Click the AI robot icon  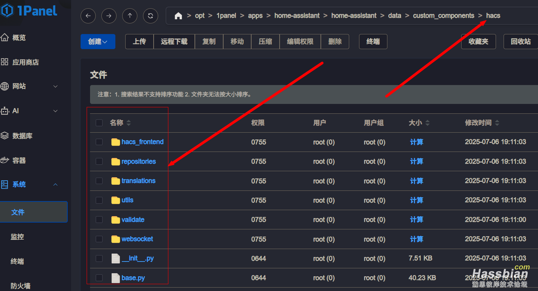pos(5,111)
